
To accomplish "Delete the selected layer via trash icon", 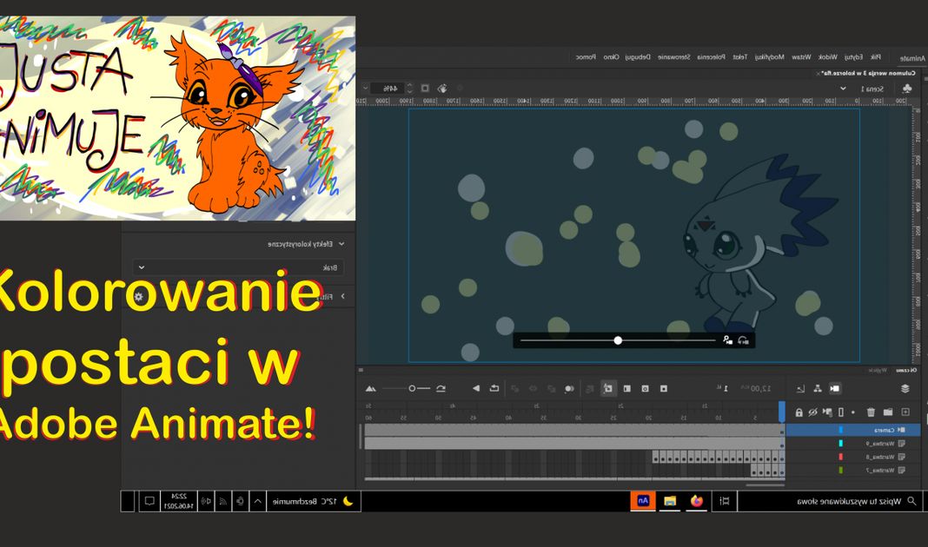I will [x=872, y=412].
